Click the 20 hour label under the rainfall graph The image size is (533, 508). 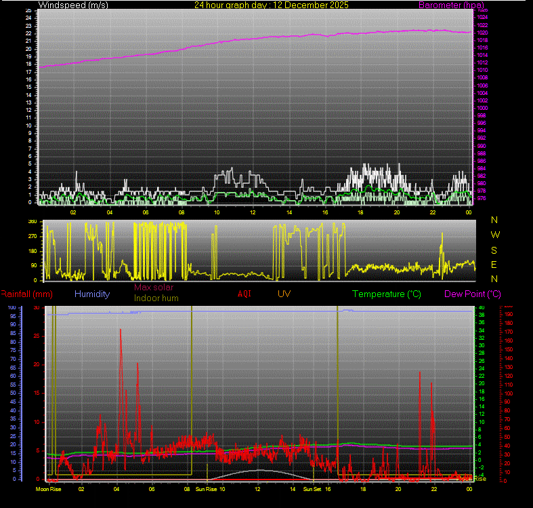pyautogui.click(x=398, y=489)
